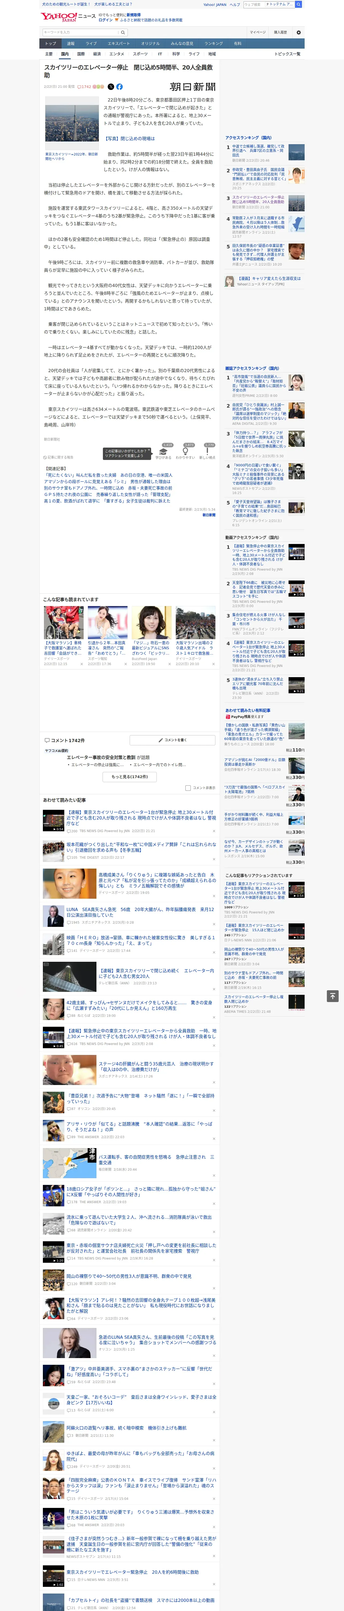The height and width of the screenshot is (1611, 344).
Task: Click the 学びがある reaction icon
Action: [164, 452]
